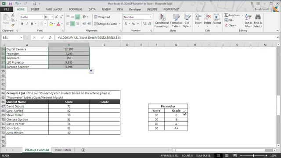Switch to Page Layout view
This screenshot has width=281, height=158.
click(x=227, y=155)
